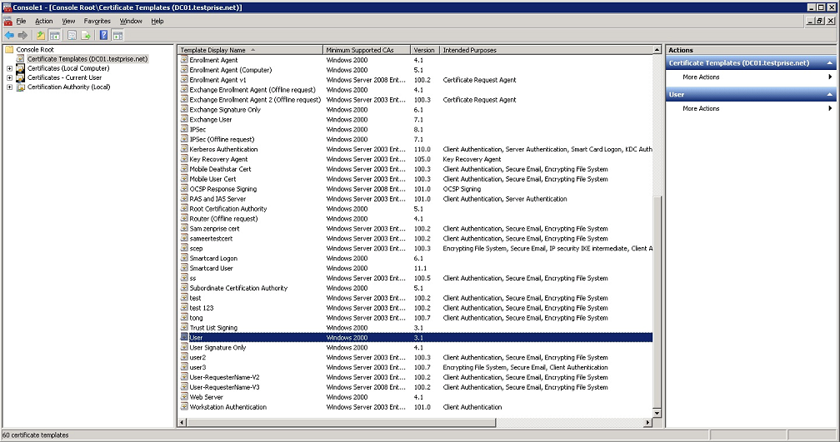Image resolution: width=840 pixels, height=442 pixels.
Task: Click the Kerberos Authentication template icon
Action: click(x=184, y=149)
